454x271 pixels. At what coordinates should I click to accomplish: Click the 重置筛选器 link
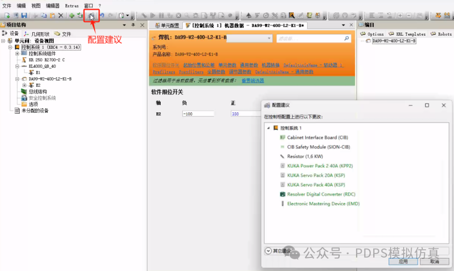point(253,81)
